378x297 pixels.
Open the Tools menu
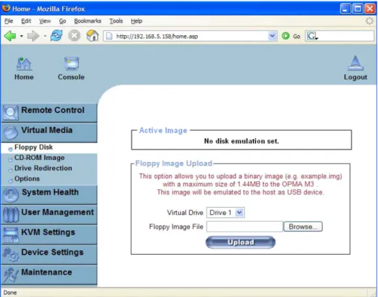pyautogui.click(x=116, y=21)
